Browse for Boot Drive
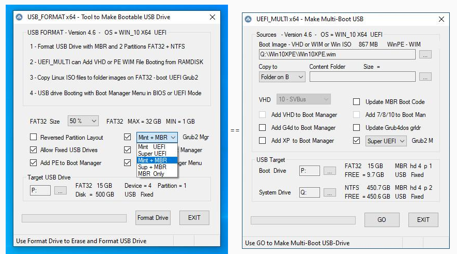The width and height of the screenshot is (457, 254). pyautogui.click(x=329, y=171)
